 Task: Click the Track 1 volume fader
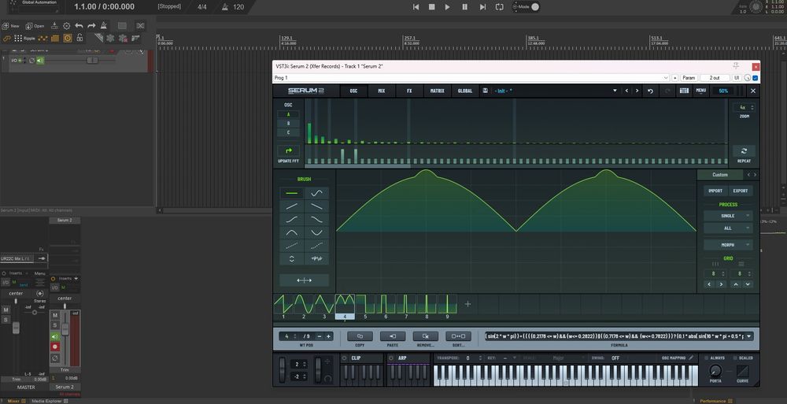point(92,61)
